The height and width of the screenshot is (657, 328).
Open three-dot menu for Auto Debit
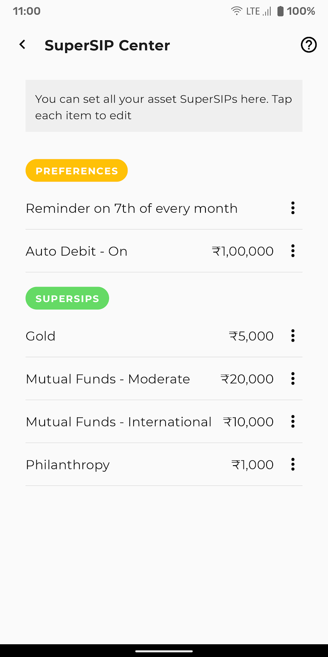293,251
